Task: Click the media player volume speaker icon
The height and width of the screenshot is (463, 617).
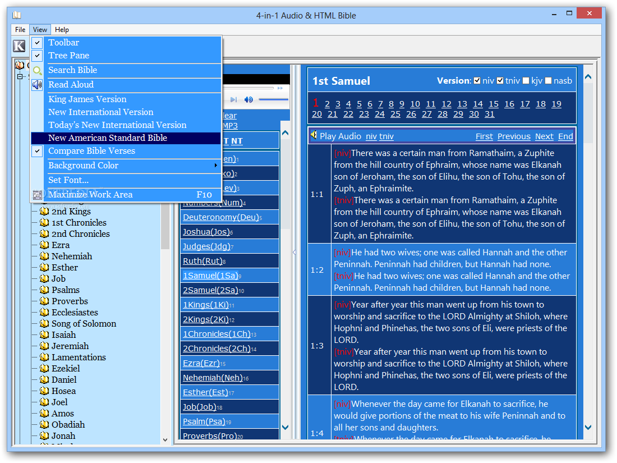Action: (248, 99)
